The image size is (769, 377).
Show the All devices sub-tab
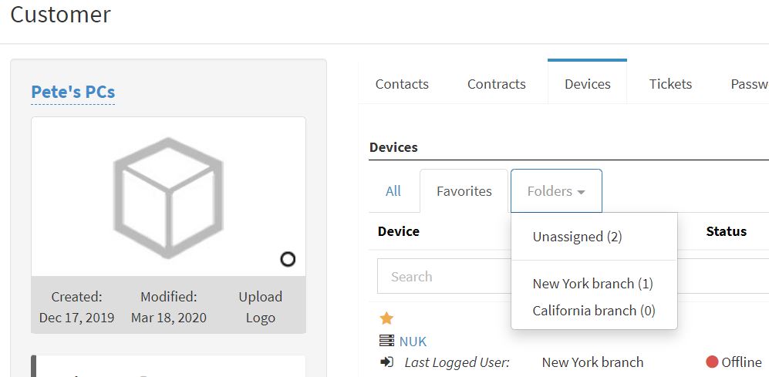point(393,190)
